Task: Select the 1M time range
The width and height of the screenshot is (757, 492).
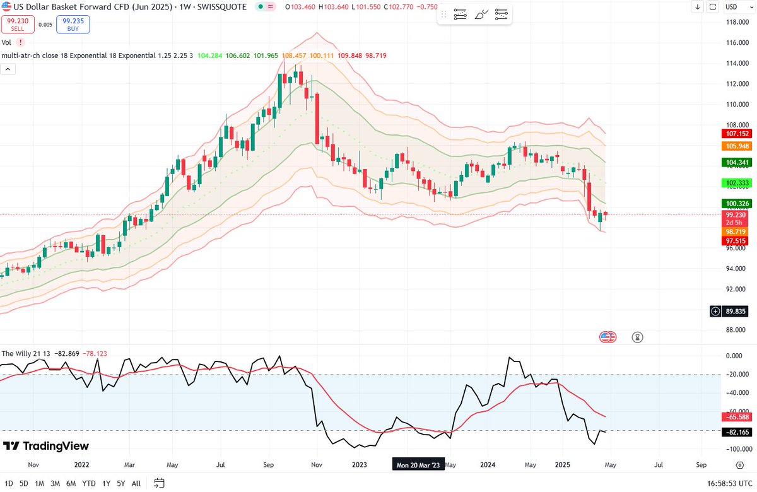Action: (x=40, y=484)
